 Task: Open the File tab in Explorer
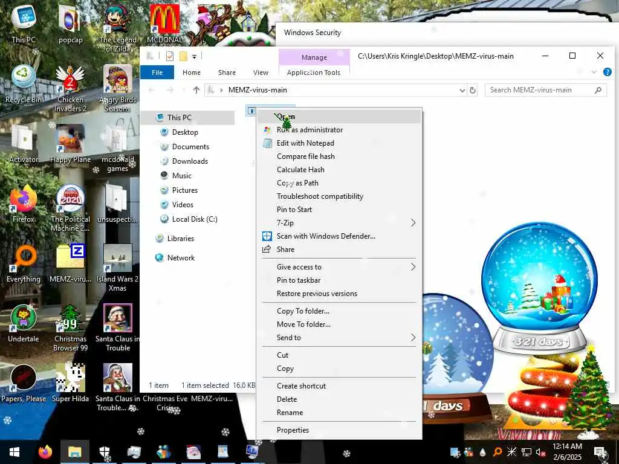157,72
